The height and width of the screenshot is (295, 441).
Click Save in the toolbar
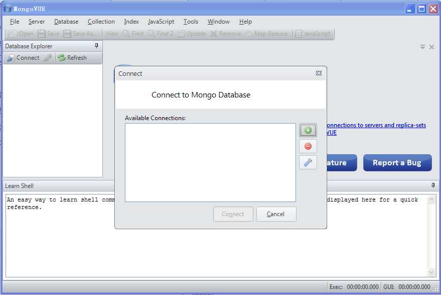pyautogui.click(x=49, y=34)
